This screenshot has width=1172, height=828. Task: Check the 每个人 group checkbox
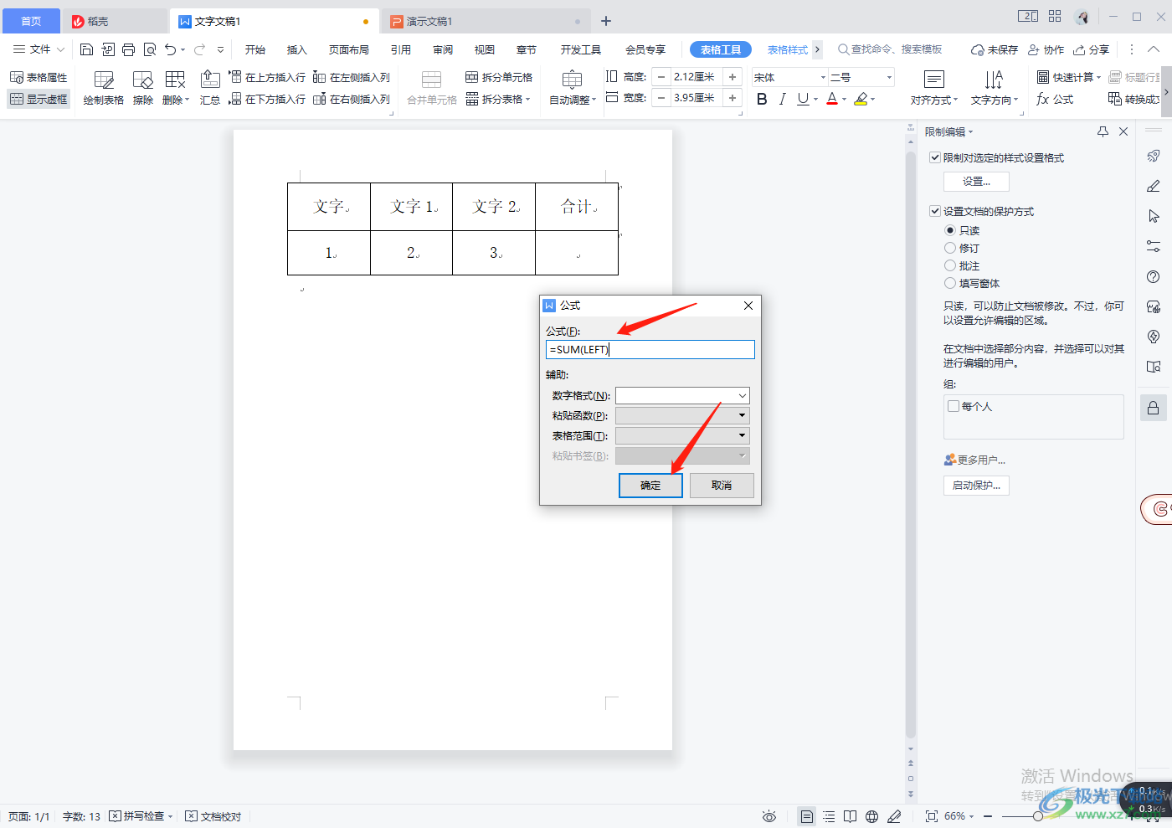coord(953,406)
